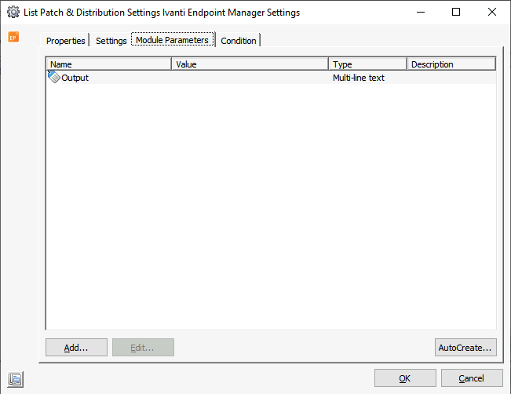Viewport: 511px width, 394px height.
Task: Close the window with the X button
Action: click(x=492, y=12)
